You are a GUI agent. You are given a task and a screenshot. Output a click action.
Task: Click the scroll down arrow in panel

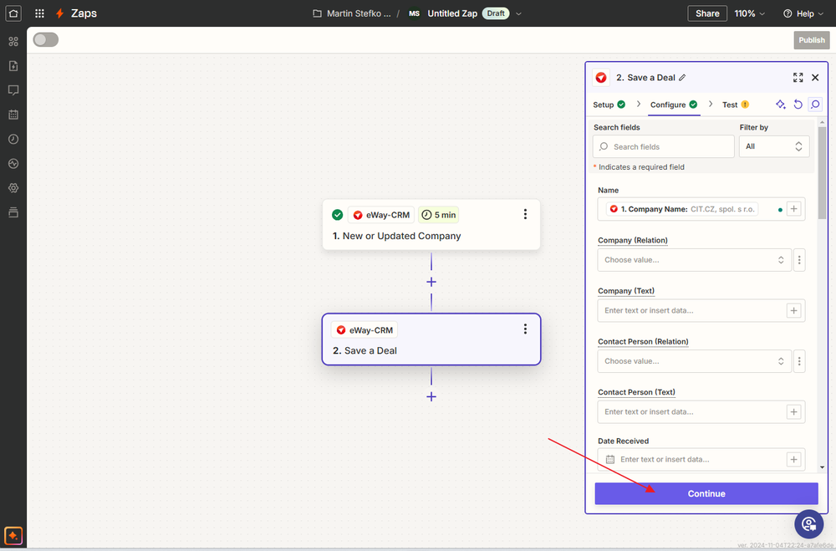pos(822,467)
